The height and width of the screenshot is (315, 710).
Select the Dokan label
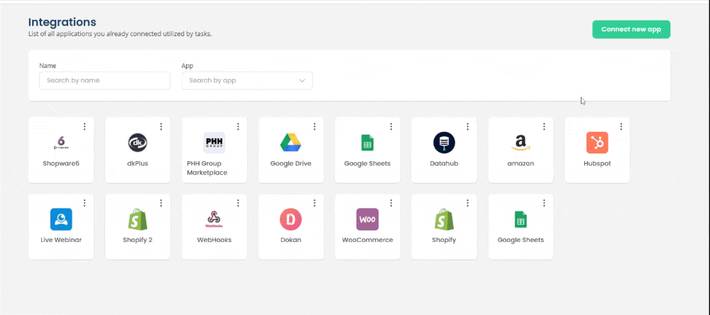coord(290,240)
